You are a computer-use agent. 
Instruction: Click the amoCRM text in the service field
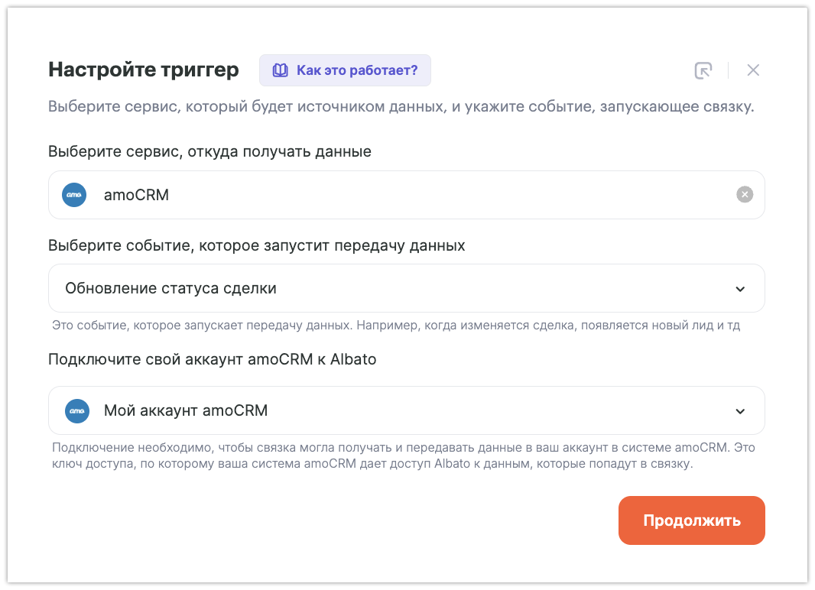pos(136,195)
